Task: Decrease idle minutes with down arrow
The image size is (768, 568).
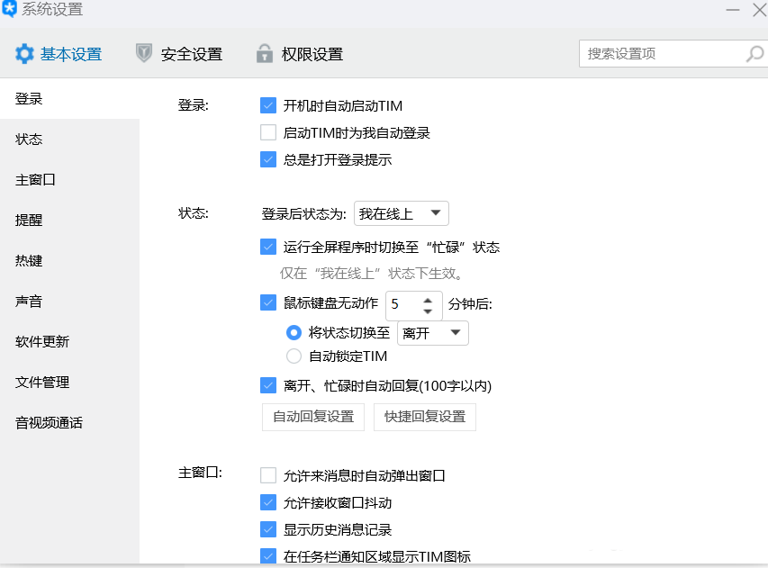Action: [428, 311]
